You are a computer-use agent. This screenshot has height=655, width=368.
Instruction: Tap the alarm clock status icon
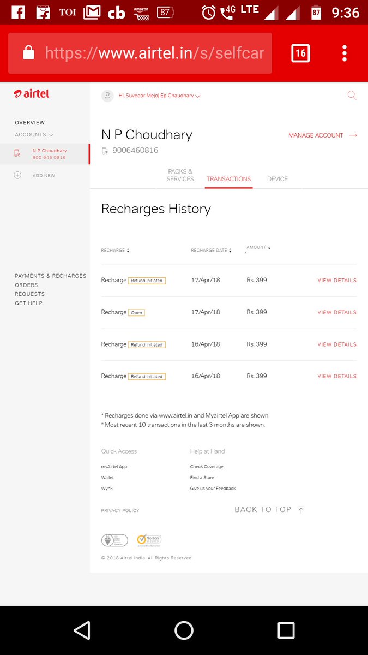(209, 12)
